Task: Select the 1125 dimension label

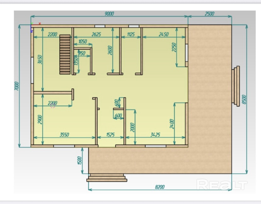Action: [130, 34]
